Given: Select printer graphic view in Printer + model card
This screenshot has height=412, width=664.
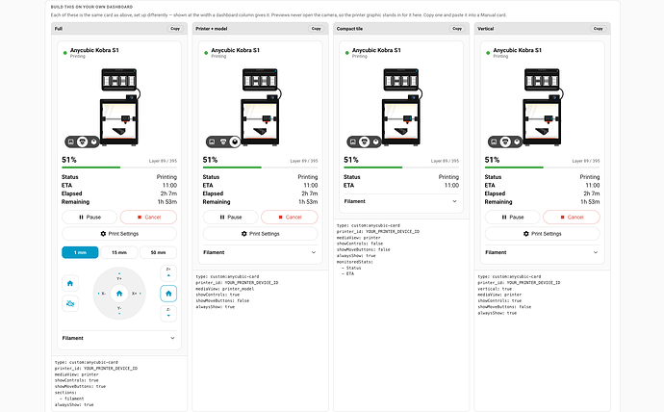Looking at the screenshot, I should click(223, 142).
